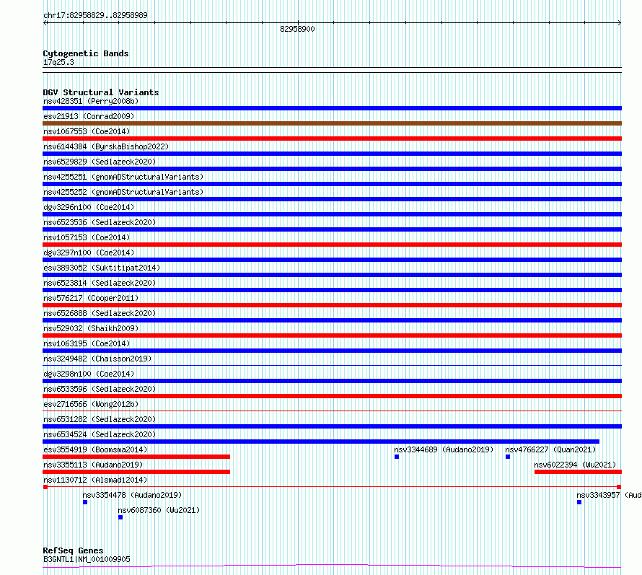Click the red bar under nsv3355113 Audano2019

pyautogui.click(x=136, y=472)
